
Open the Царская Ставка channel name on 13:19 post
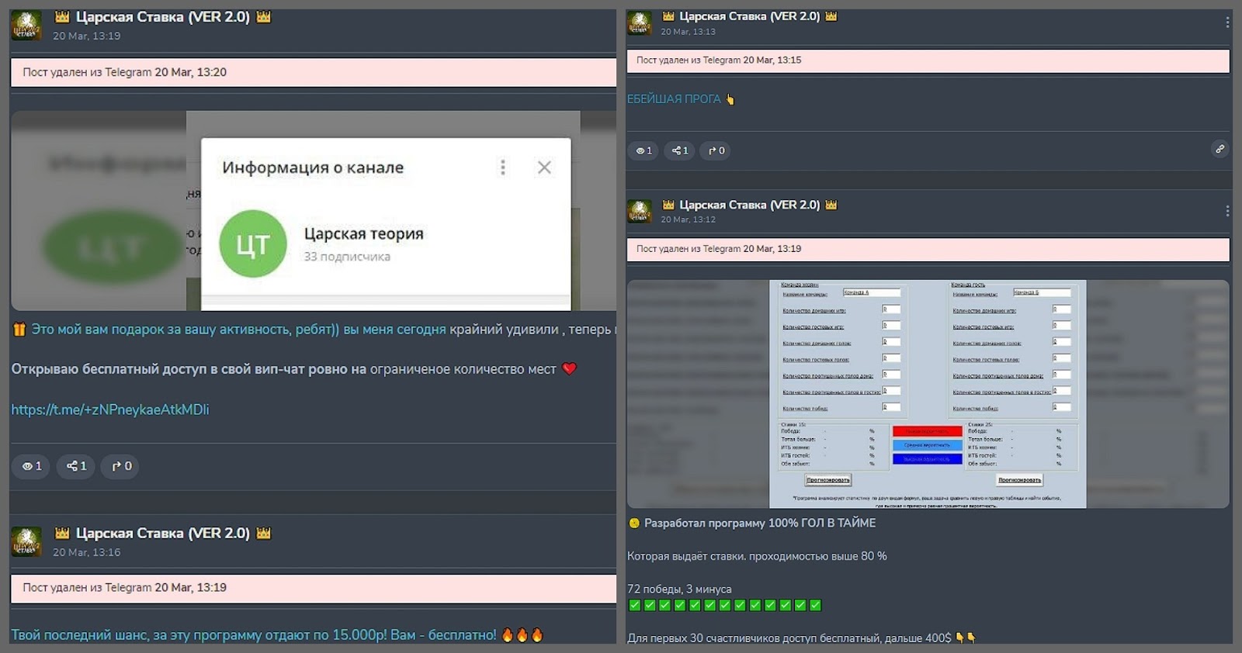click(x=161, y=17)
